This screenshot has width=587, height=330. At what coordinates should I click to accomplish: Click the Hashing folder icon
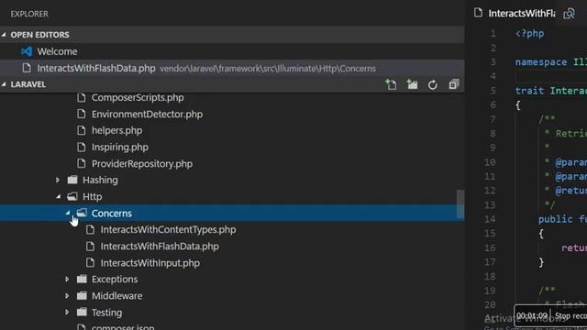point(72,180)
